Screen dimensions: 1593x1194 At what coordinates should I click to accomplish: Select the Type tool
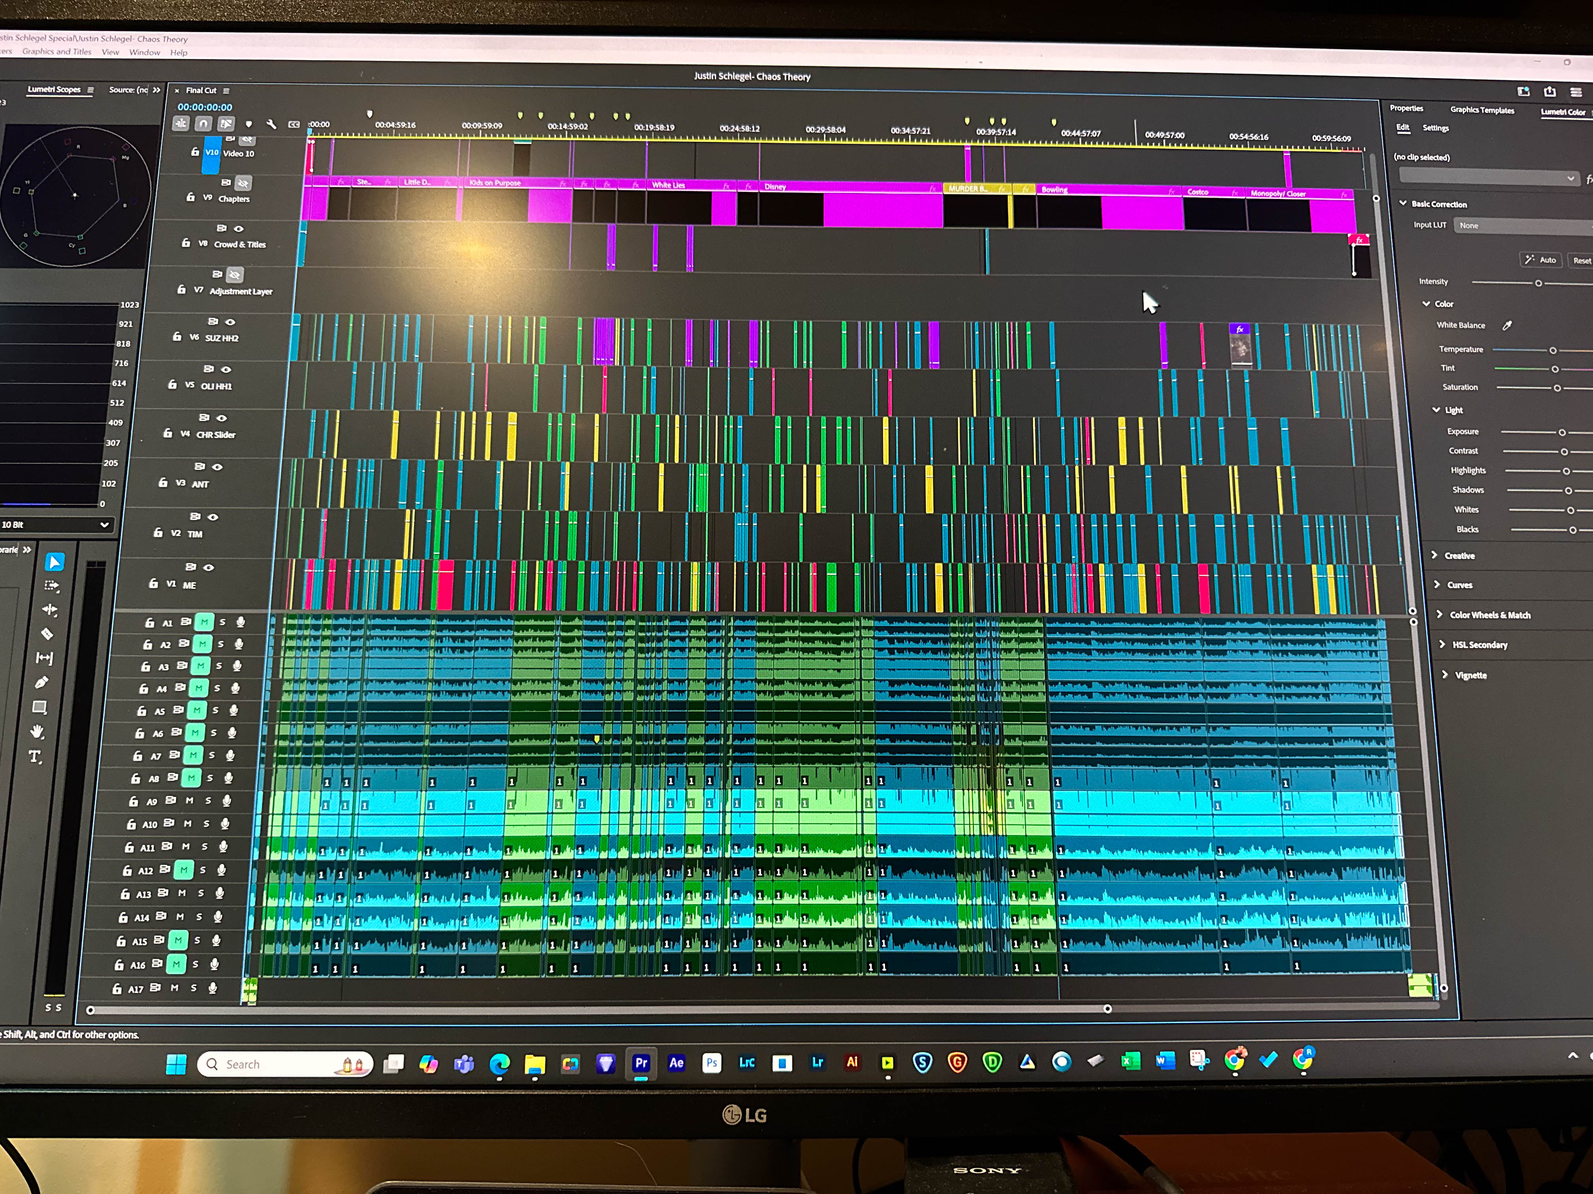[x=34, y=757]
